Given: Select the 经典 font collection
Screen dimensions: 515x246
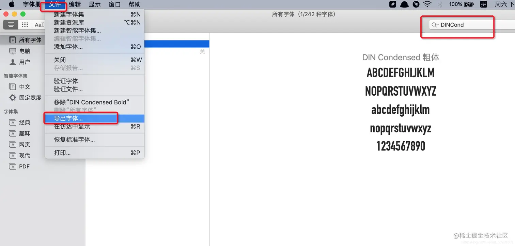Looking at the screenshot, I should click(25, 122).
